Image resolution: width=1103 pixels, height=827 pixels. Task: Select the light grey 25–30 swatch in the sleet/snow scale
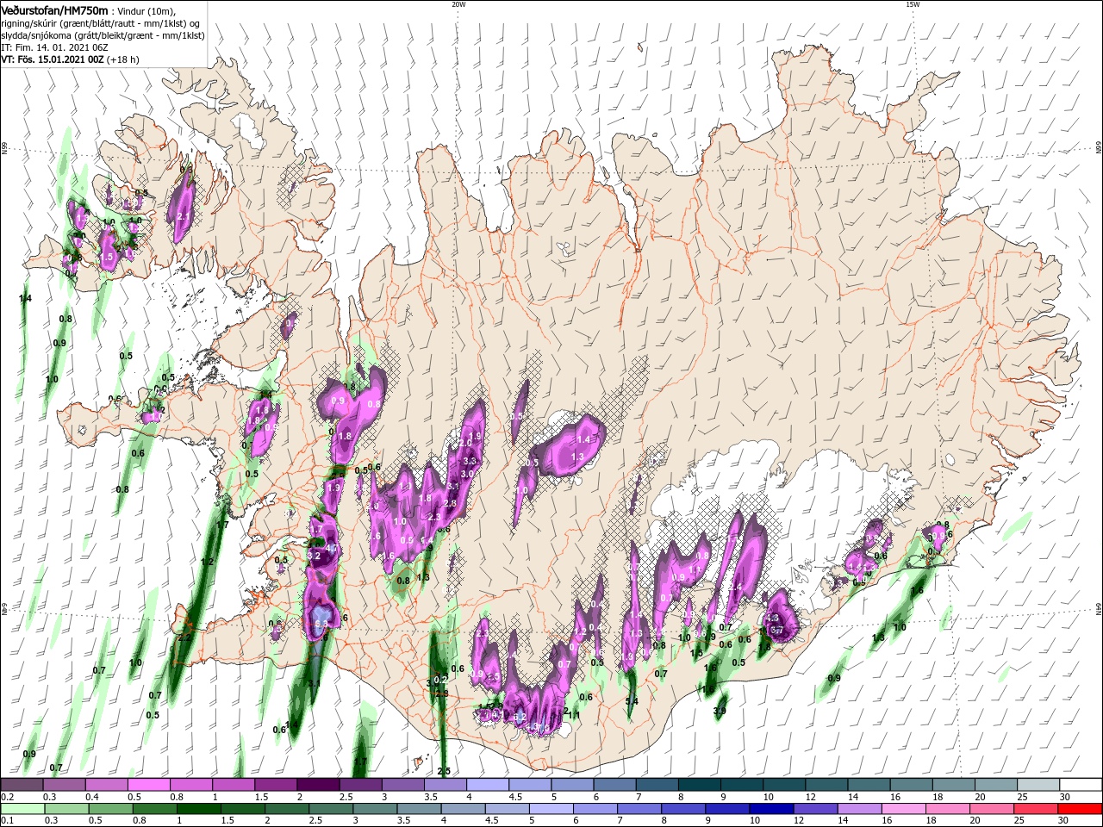[1038, 785]
